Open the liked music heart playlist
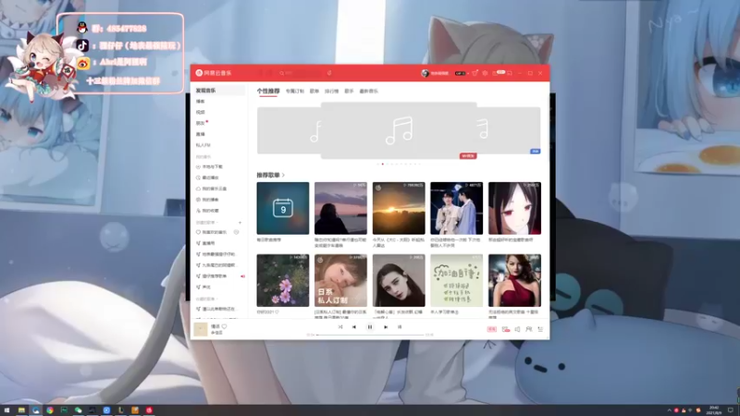This screenshot has width=740, height=416. tap(212, 232)
